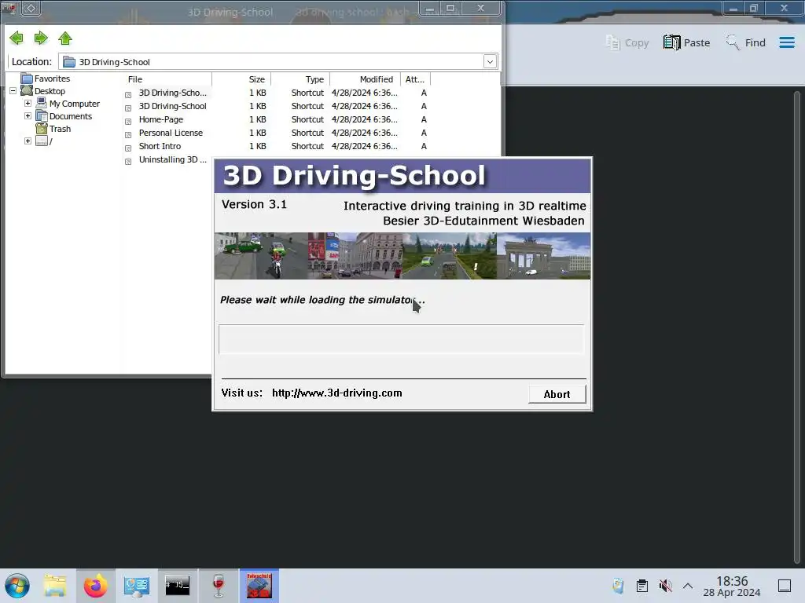This screenshot has height=603, width=805.
Task: Open the system settings taskbar icon
Action: (x=136, y=586)
